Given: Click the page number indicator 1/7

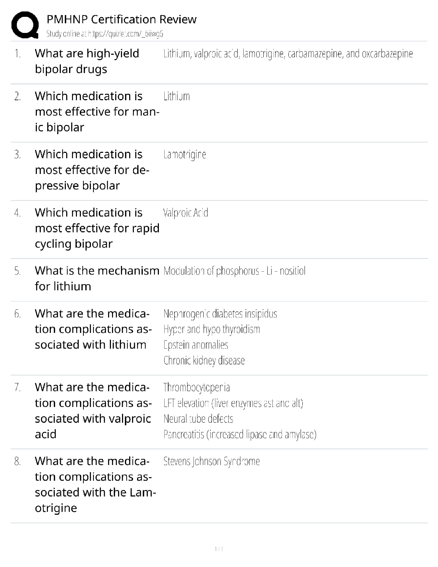Looking at the screenshot, I should [x=219, y=549].
